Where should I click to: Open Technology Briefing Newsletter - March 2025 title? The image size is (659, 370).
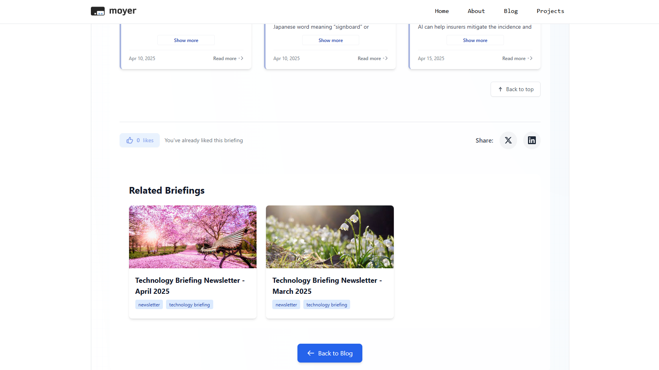(327, 286)
